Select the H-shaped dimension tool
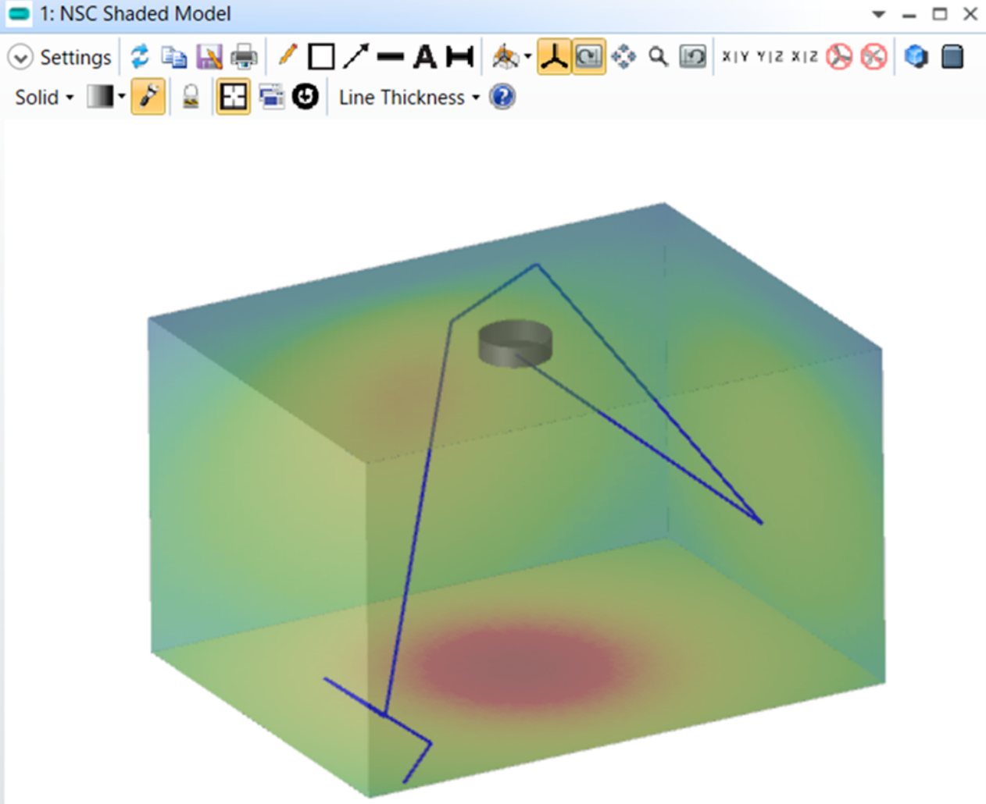Viewport: 986px width, 804px height. tap(459, 57)
